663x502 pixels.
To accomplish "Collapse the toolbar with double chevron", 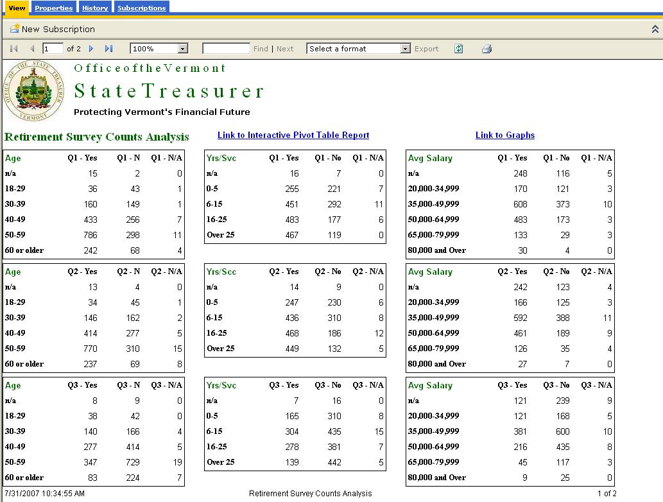I will coord(655,29).
